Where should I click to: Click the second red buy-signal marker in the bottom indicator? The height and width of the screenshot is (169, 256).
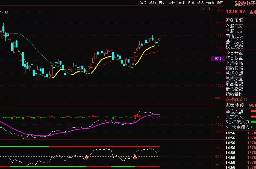(135, 157)
